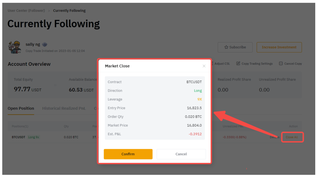Click the Long 9x position tag
Image resolution: width=317 pixels, height=177 pixels.
pos(34,137)
